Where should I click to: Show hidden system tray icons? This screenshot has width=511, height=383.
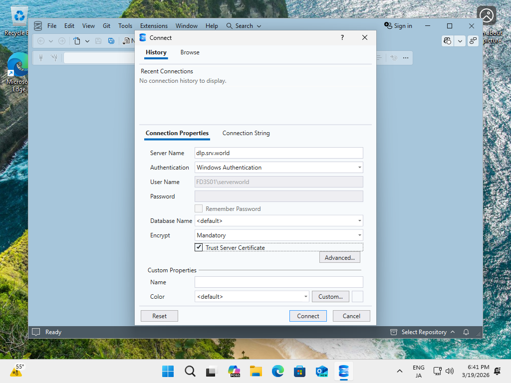(x=400, y=371)
